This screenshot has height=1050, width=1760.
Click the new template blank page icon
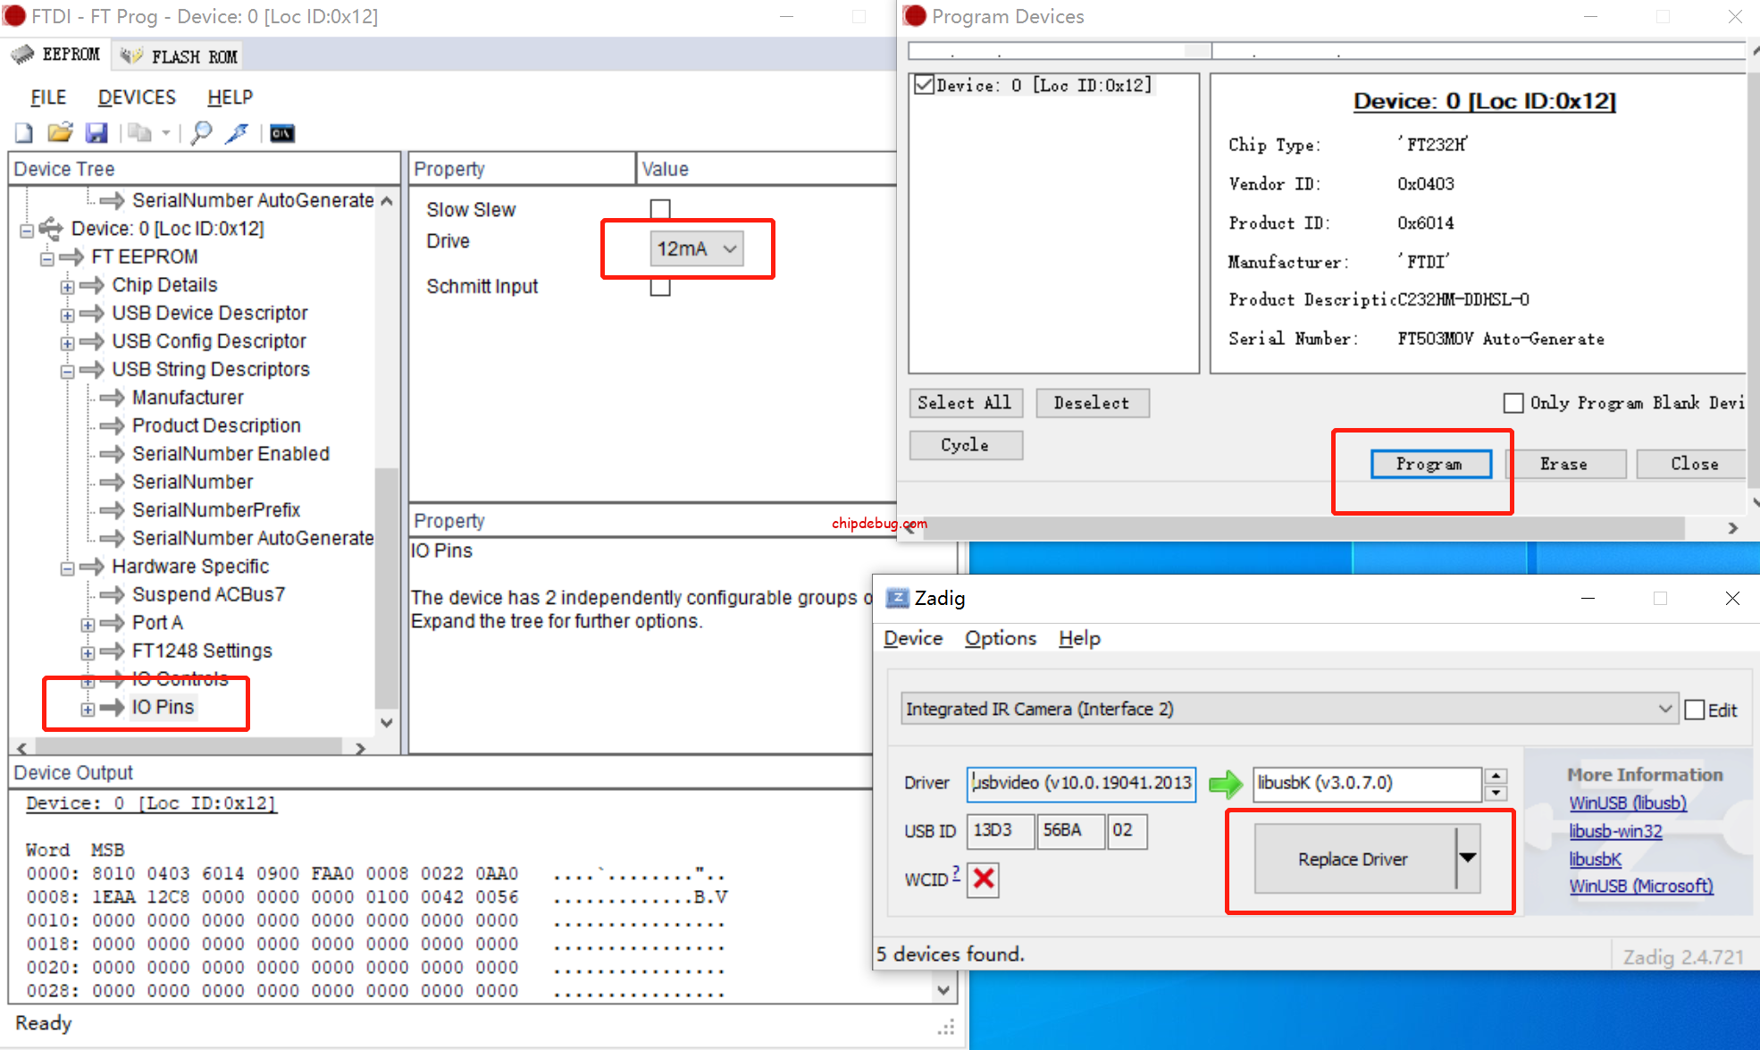(24, 133)
